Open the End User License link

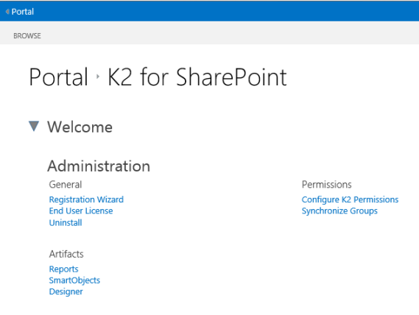tap(81, 211)
